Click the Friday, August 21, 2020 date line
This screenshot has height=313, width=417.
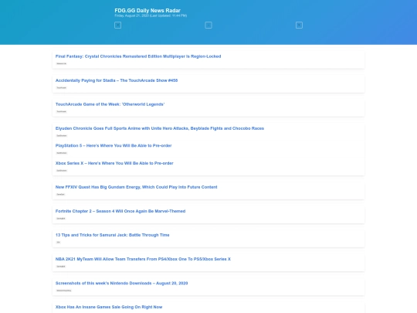pyautogui.click(x=151, y=15)
